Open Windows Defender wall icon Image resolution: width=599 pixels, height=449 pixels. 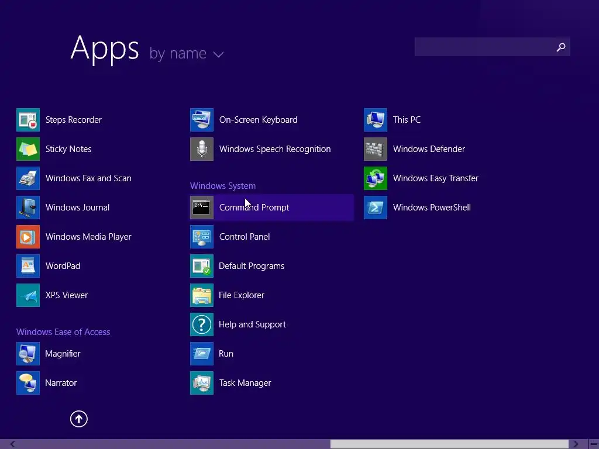click(x=376, y=149)
